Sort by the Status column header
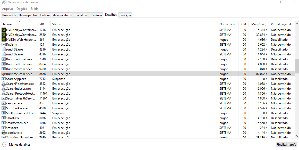This screenshot has height=150, width=299. click(x=134, y=24)
